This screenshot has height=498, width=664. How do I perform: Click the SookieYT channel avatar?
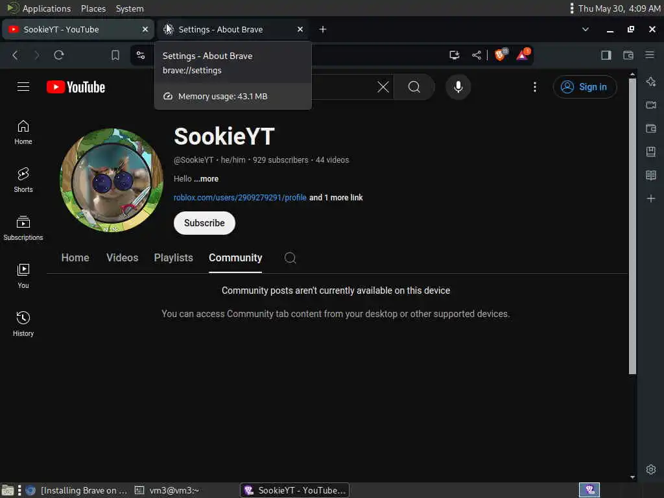[x=112, y=180]
